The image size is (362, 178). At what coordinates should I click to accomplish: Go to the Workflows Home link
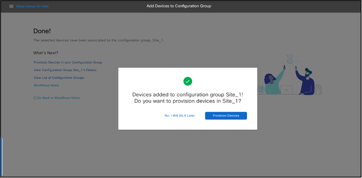pos(46,85)
